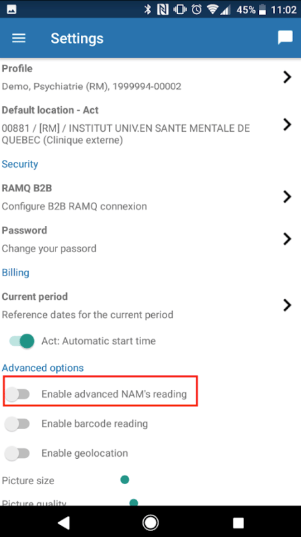Viewport: 301px width, 537px height.
Task: Tap the image notification icon in status bar
Action: tap(11, 9)
